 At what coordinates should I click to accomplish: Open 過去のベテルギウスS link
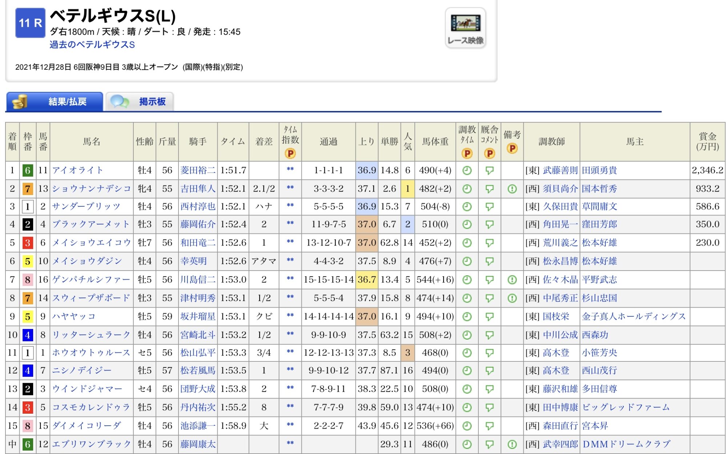coord(92,45)
